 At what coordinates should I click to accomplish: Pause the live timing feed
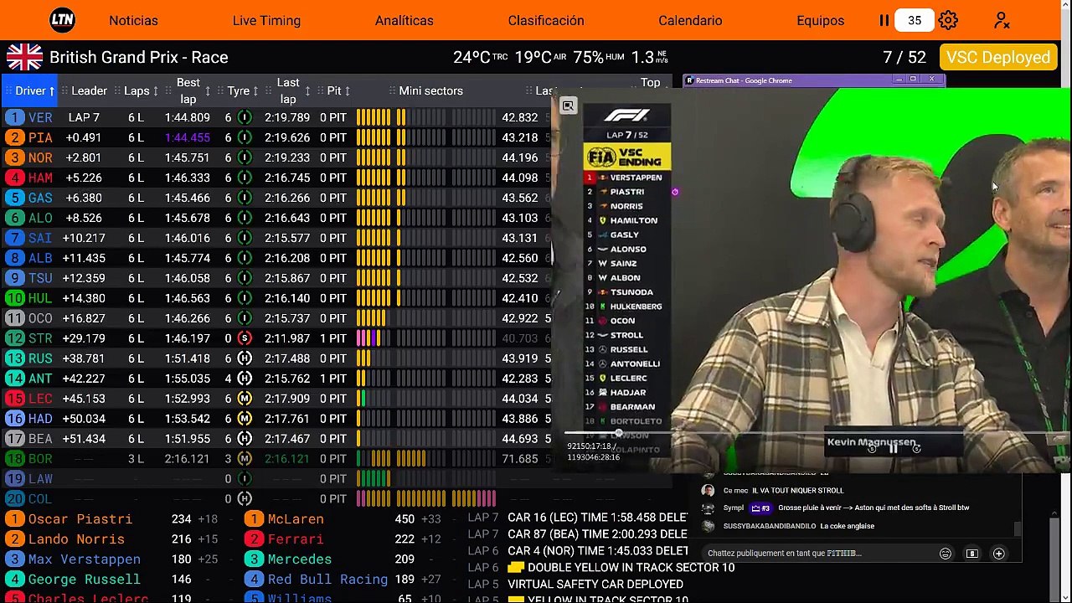(x=884, y=20)
